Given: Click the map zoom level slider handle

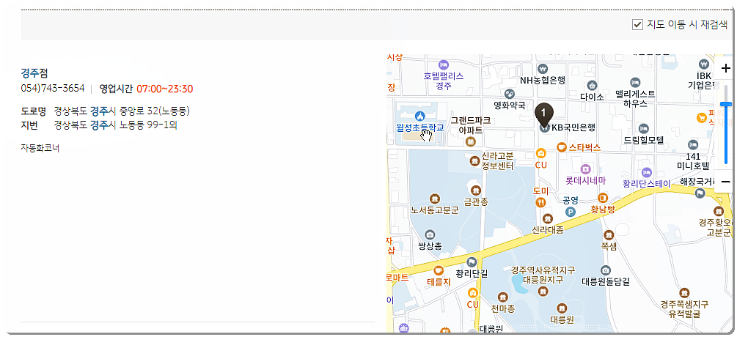Looking at the screenshot, I should pyautogui.click(x=726, y=104).
